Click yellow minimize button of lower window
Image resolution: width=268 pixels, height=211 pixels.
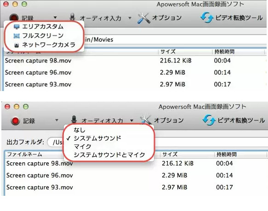[17, 107]
